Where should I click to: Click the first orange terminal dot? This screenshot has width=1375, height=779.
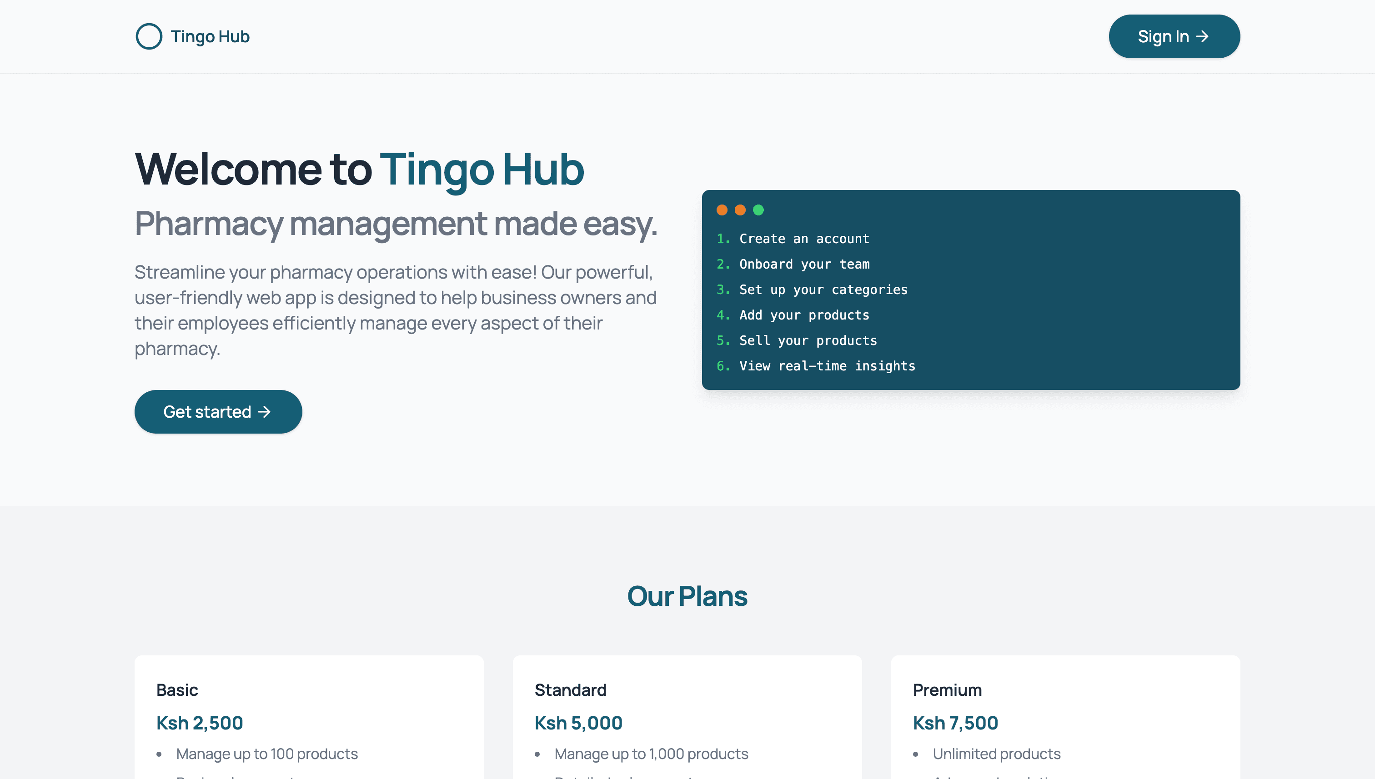click(x=722, y=210)
